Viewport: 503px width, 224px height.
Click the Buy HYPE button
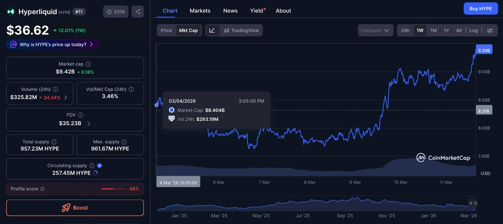pyautogui.click(x=481, y=9)
